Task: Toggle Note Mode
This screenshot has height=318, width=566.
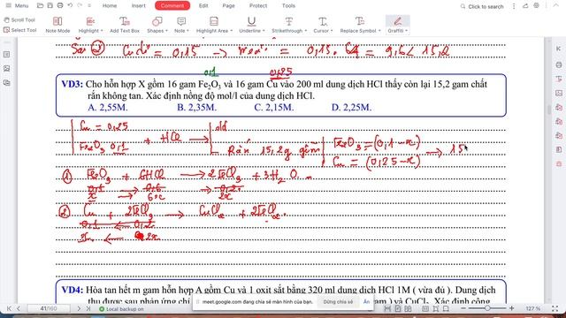Action: pos(57,25)
